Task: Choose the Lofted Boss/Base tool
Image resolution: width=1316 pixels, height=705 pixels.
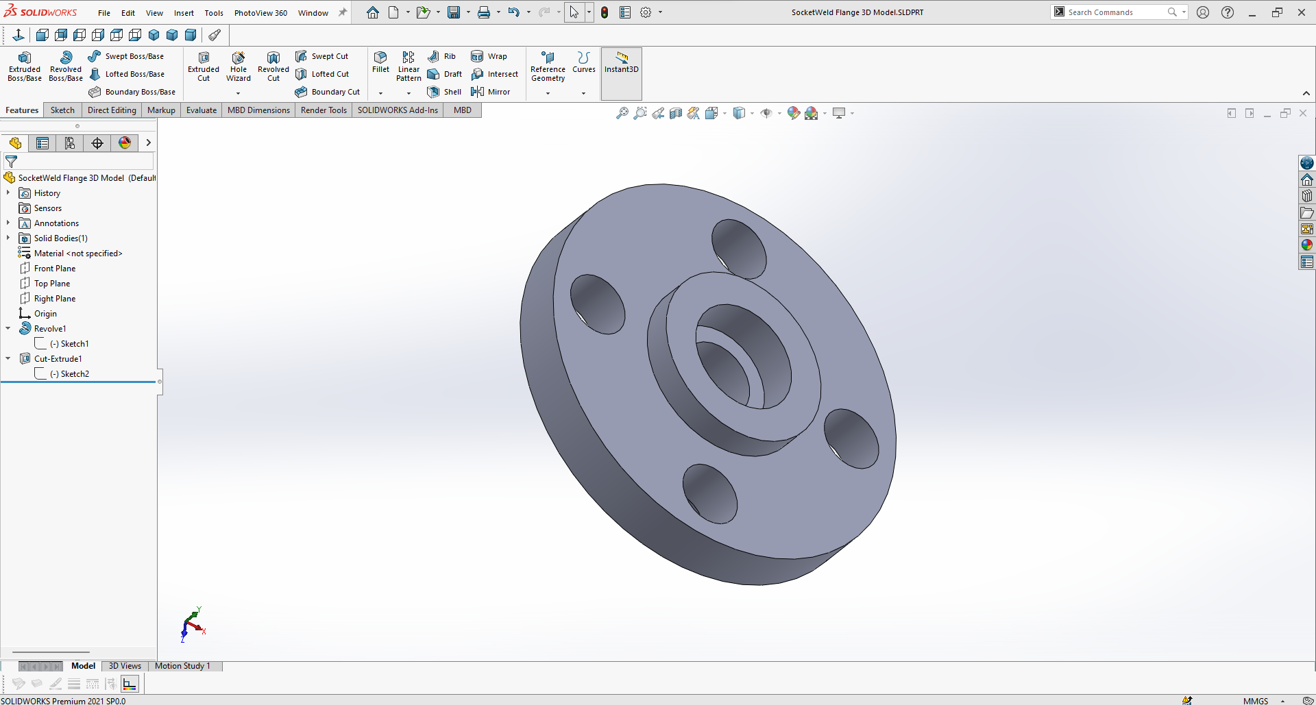Action: coord(127,74)
